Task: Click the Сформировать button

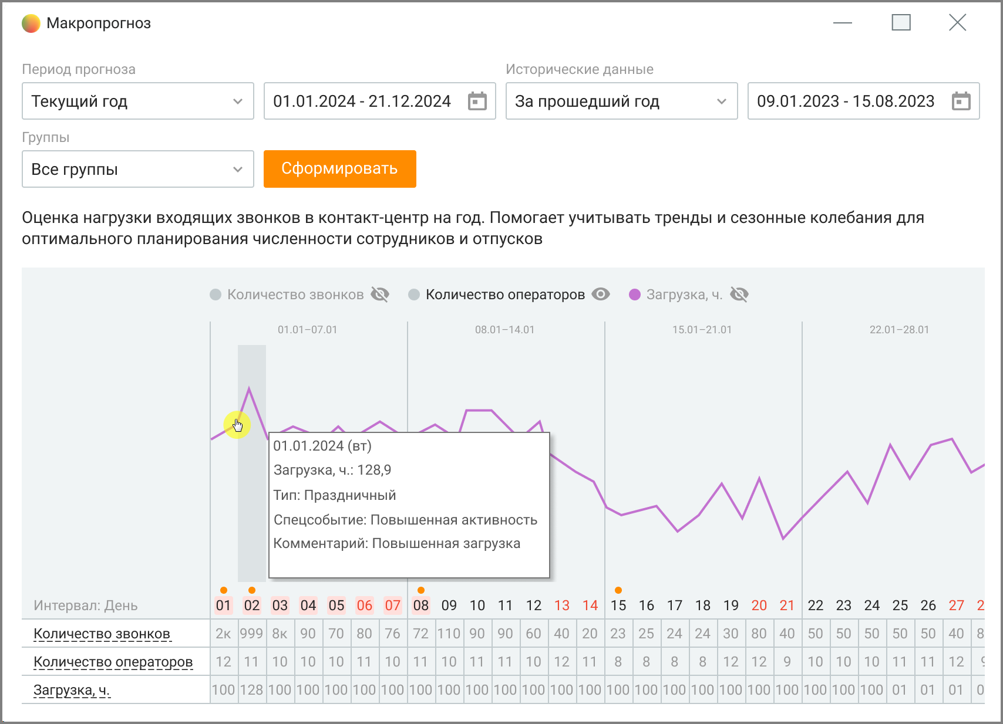Action: pyautogui.click(x=340, y=169)
